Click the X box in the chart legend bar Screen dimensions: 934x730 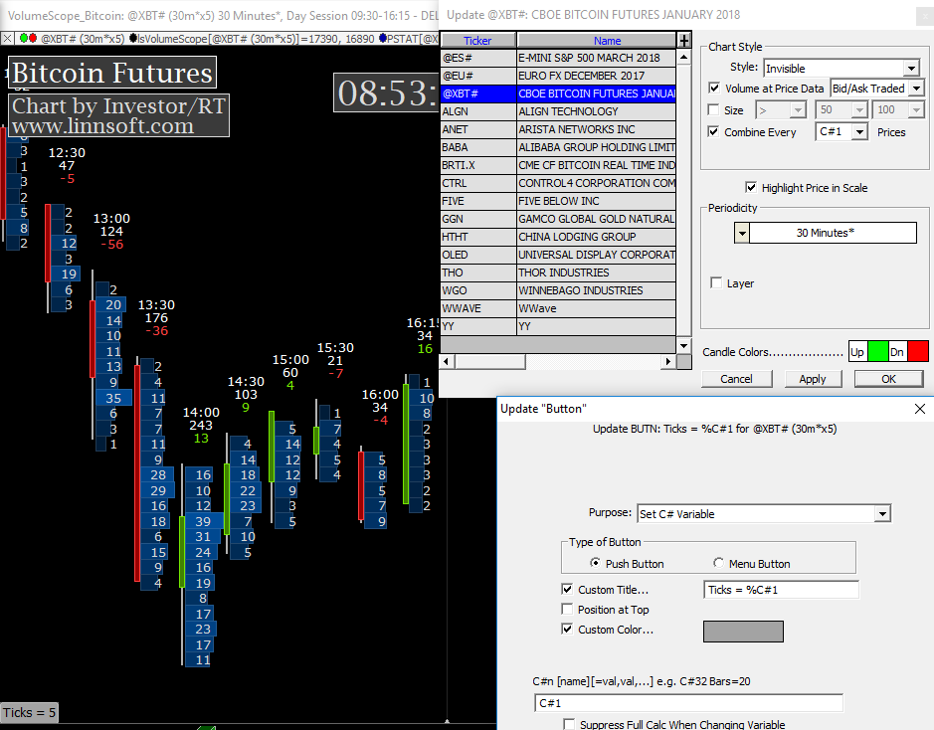coord(7,39)
